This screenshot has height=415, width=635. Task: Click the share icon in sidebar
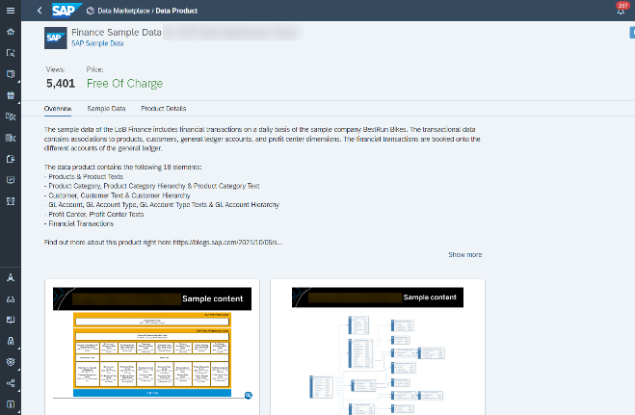11,383
